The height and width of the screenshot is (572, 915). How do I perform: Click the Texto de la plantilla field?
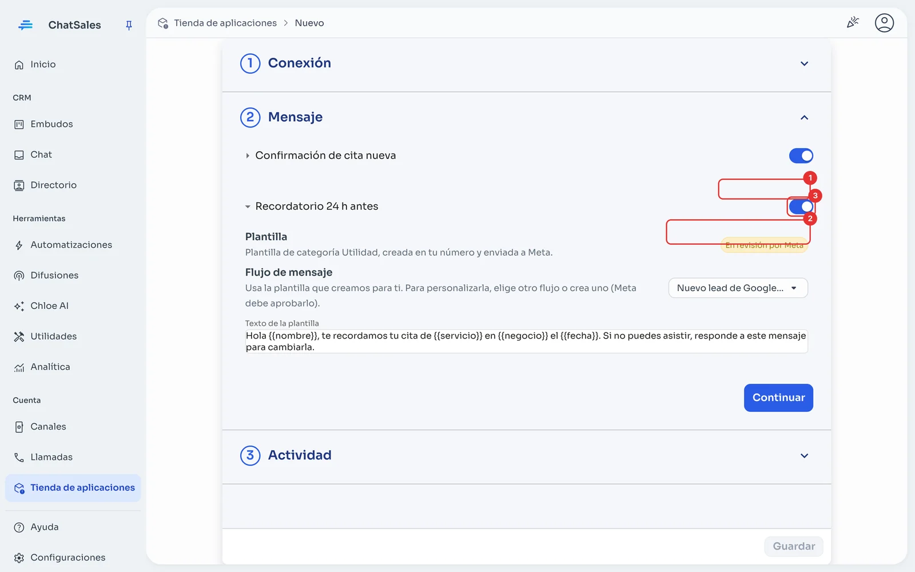526,341
